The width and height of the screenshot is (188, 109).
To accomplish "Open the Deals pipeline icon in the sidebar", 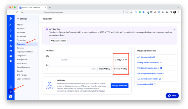I will [x=11, y=51].
